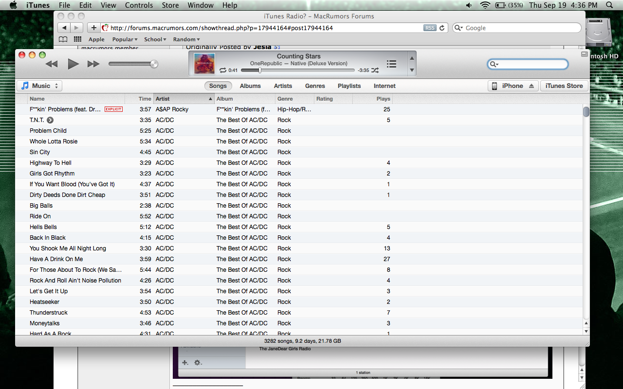This screenshot has height=389, width=623.
Task: Click the Safari back button
Action: pos(64,28)
